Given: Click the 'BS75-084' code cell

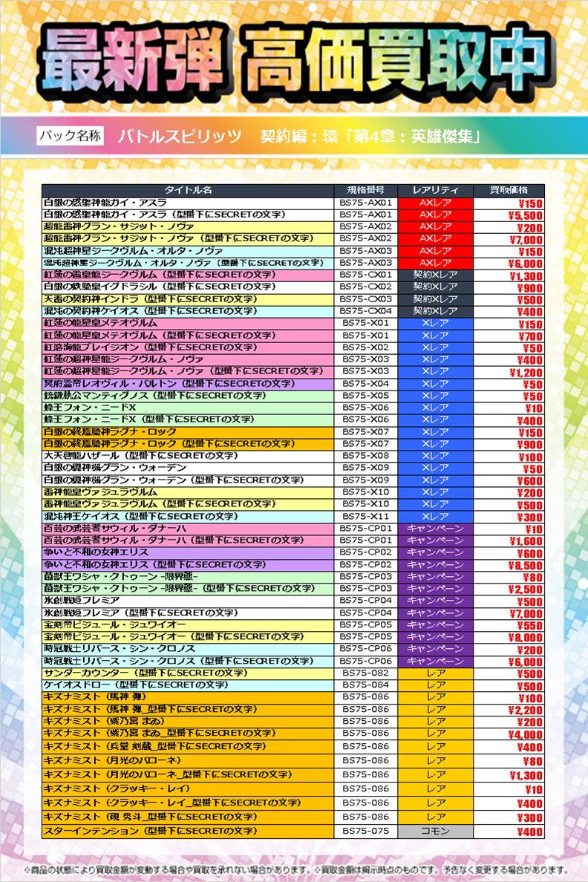Looking at the screenshot, I should tap(365, 685).
